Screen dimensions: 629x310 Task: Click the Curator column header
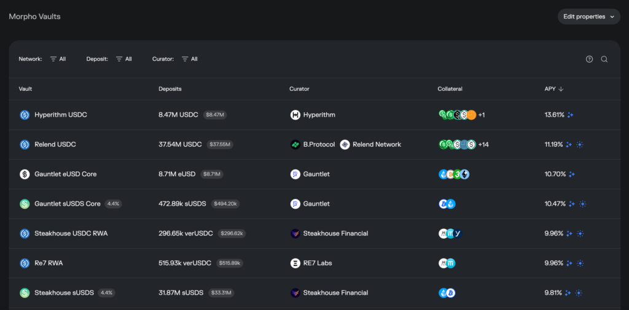point(299,89)
